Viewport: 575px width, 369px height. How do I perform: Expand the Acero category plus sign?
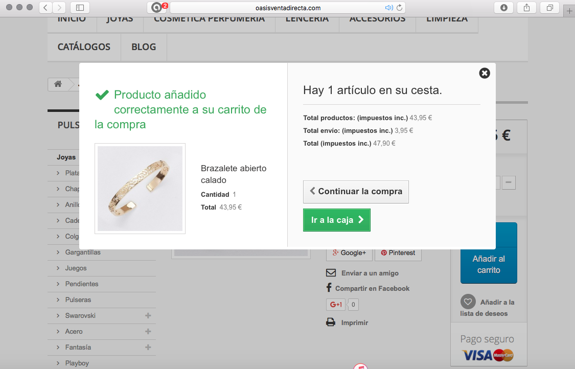pos(148,331)
